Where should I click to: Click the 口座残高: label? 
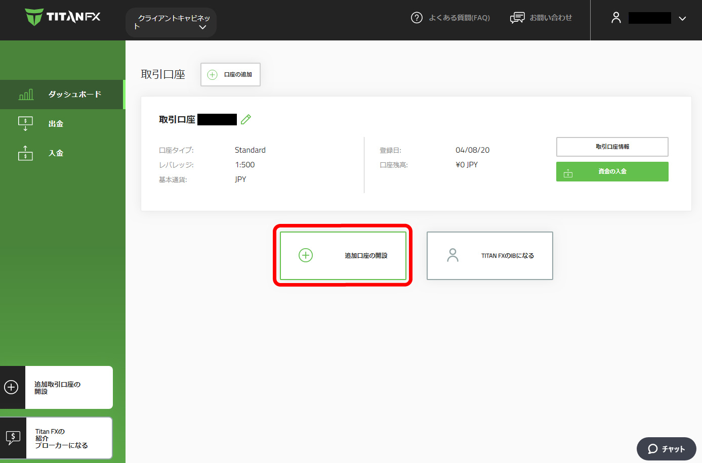pyautogui.click(x=394, y=165)
